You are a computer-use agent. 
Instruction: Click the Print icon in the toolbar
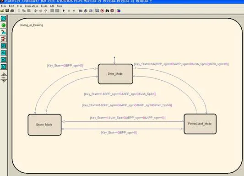(12, 10)
